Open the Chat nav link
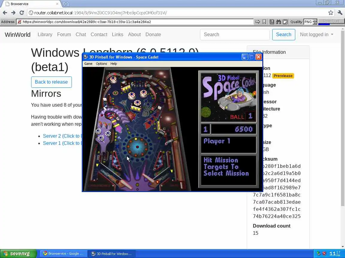Viewport: 345px width, 258px height. tap(81, 34)
